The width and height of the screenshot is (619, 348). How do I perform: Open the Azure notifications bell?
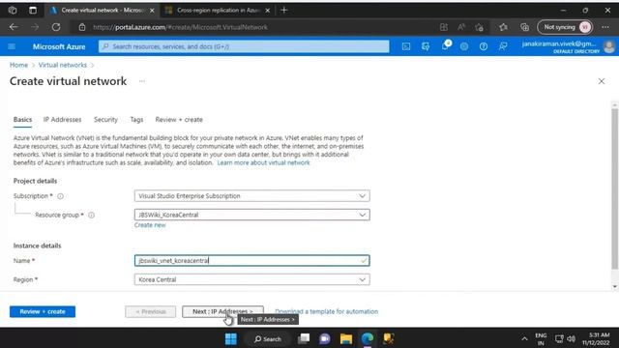click(x=445, y=46)
